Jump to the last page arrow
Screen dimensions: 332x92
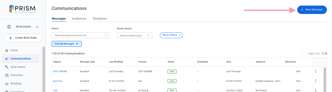[326, 54]
